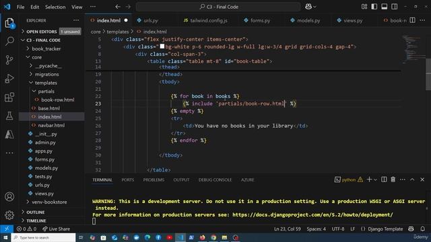Change Django Template language mode
The height and width of the screenshot is (242, 431).
click(x=385, y=229)
